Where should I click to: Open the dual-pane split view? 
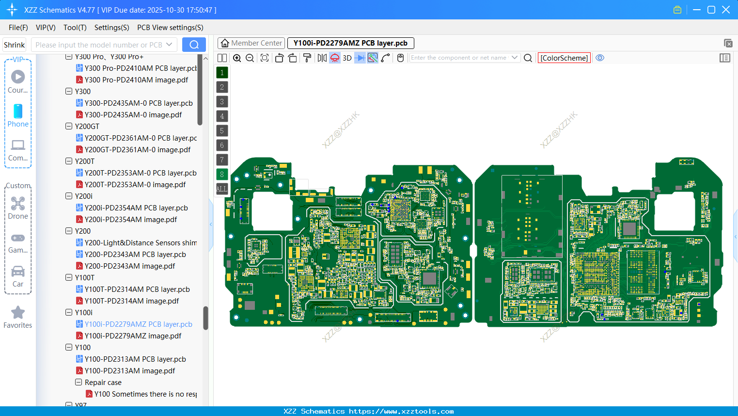222,58
